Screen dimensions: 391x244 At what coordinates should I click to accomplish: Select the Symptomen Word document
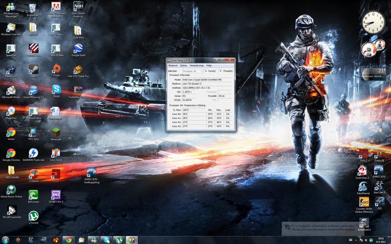(x=55, y=114)
